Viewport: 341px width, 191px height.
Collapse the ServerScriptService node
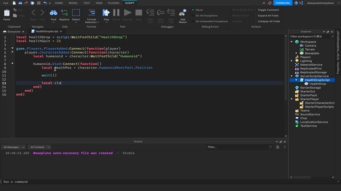(x=291, y=76)
